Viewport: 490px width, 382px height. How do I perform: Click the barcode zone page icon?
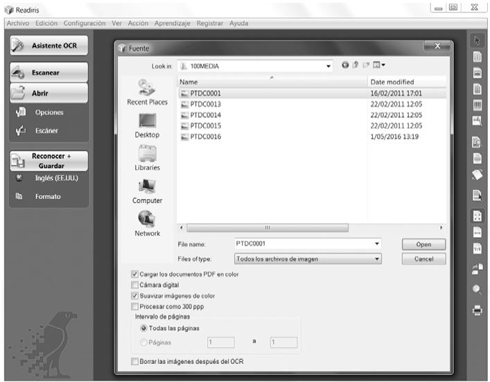point(478,105)
